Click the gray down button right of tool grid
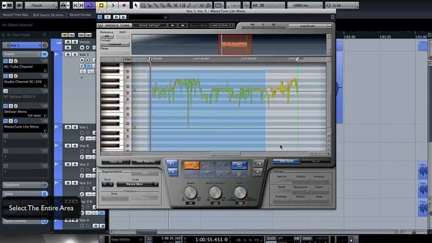Image resolution: width=432 pixels, height=243 pixels. (x=258, y=172)
